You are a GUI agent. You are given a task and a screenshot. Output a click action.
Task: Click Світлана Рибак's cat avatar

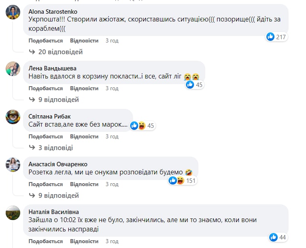point(13,117)
